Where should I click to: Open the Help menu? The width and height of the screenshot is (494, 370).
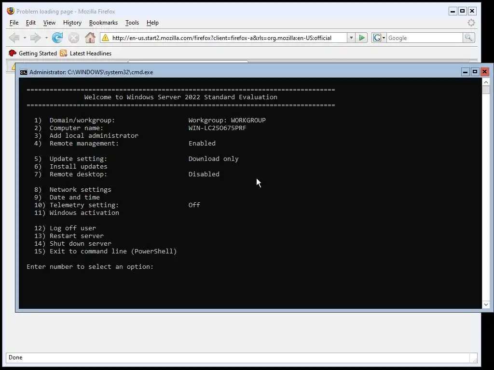point(152,23)
